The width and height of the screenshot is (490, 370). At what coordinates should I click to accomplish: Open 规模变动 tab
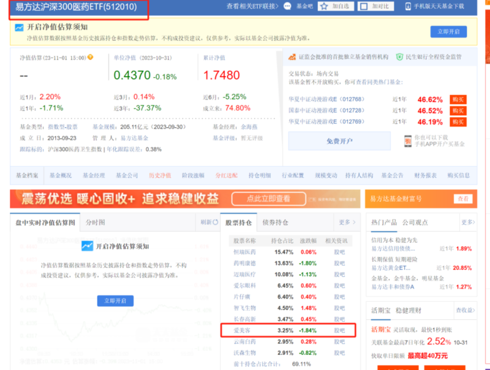click(326, 175)
